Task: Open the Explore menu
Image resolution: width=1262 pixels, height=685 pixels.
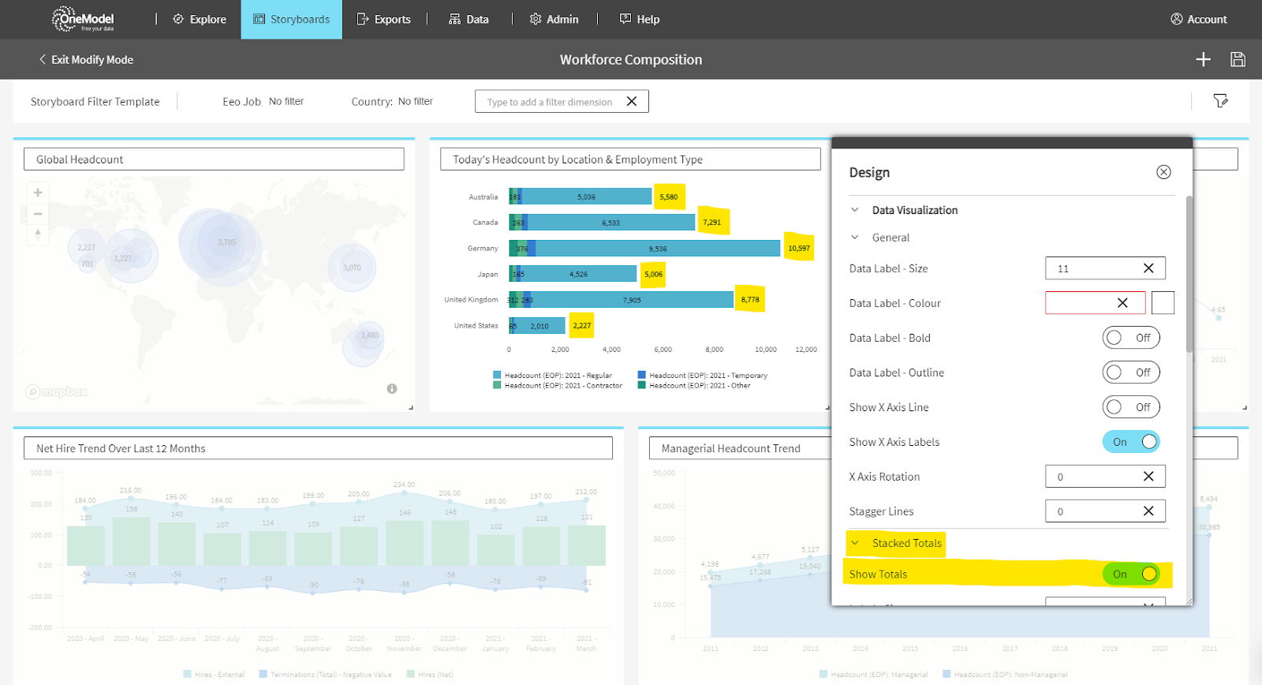Action: pyautogui.click(x=200, y=19)
